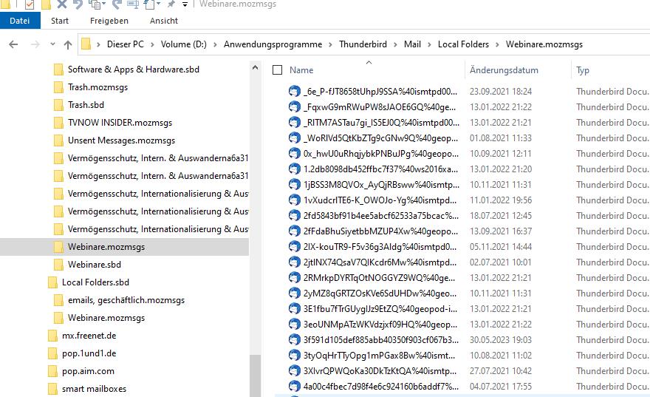Image resolution: width=650 pixels, height=397 pixels.
Task: Click Thunderbird icon of _FqxwG9mRWuPW8sJAOE6GQ file
Action: (x=294, y=107)
